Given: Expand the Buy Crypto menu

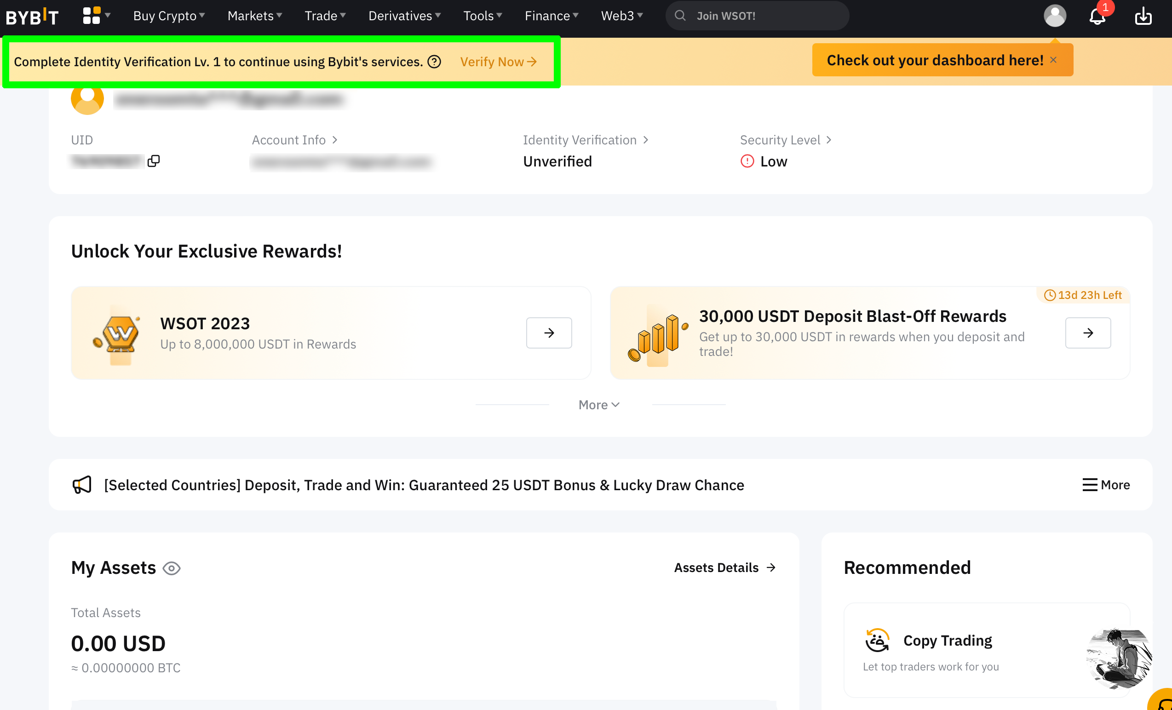Looking at the screenshot, I should [x=169, y=16].
